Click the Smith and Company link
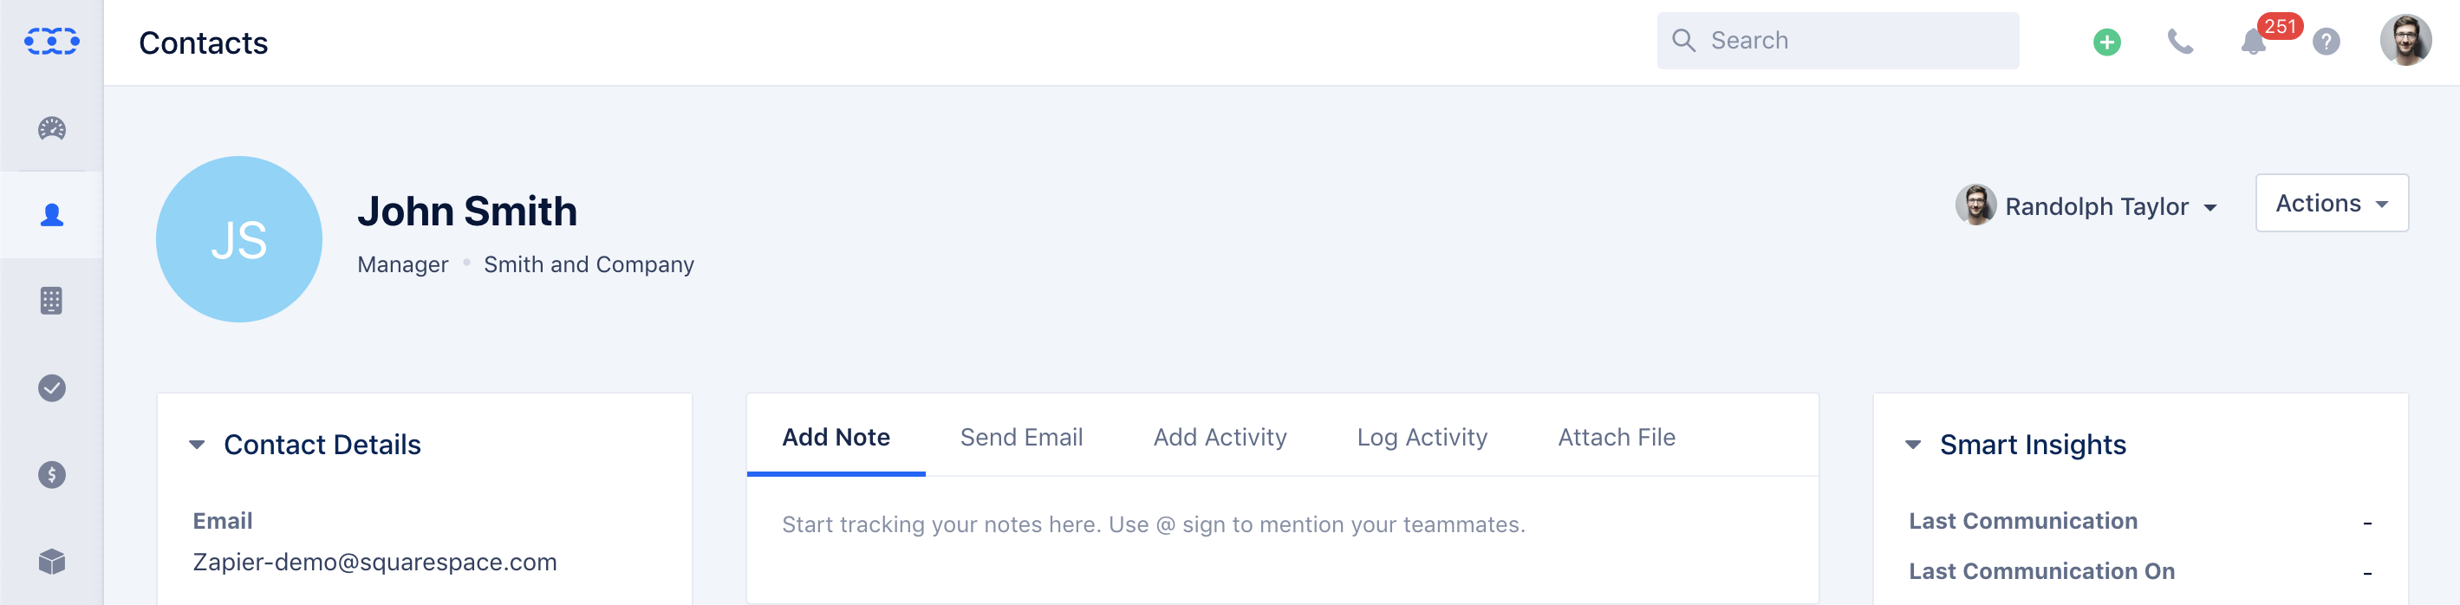Image resolution: width=2460 pixels, height=605 pixels. [x=589, y=264]
